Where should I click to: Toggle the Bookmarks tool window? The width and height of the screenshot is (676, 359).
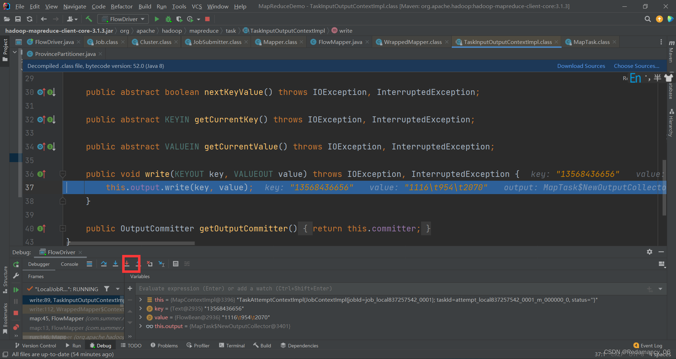pos(5,318)
